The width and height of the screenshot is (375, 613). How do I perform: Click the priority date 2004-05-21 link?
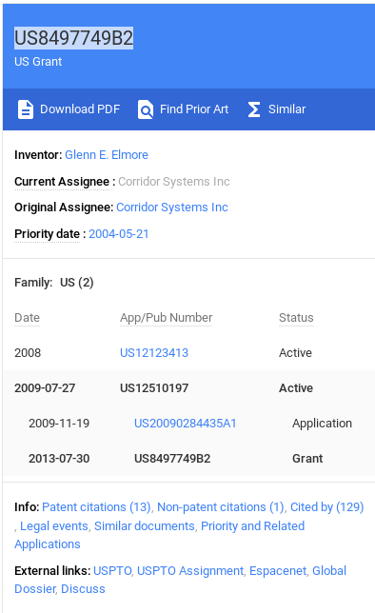118,234
